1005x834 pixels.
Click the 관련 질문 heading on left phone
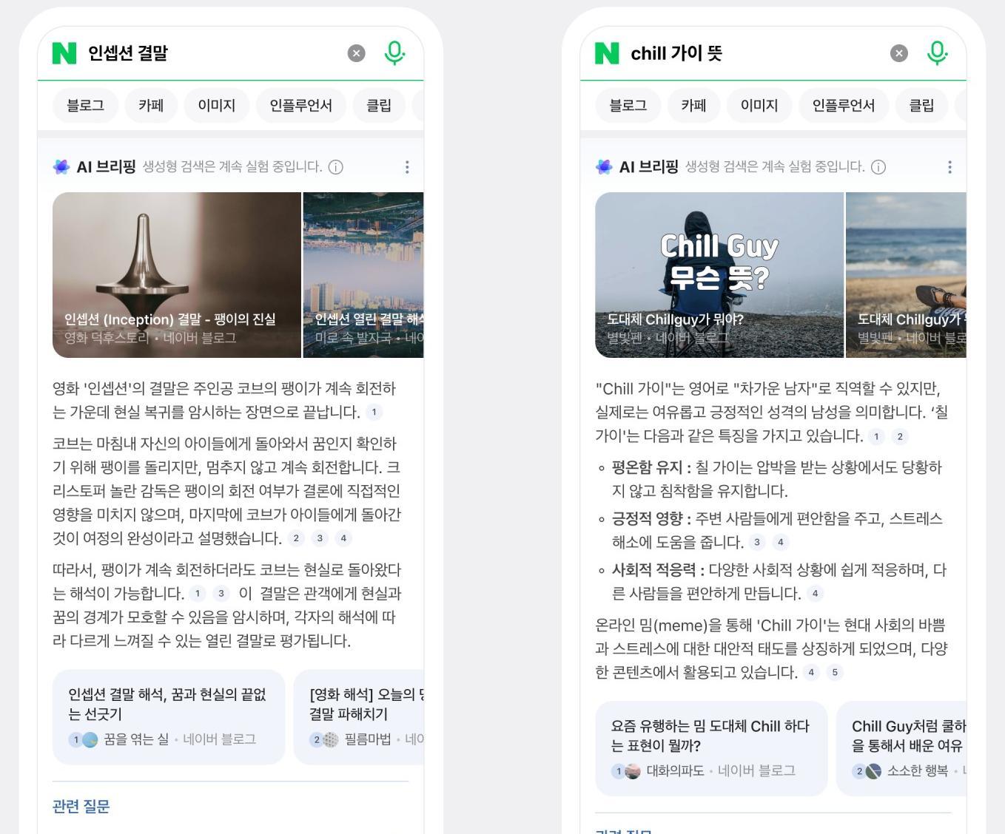81,807
